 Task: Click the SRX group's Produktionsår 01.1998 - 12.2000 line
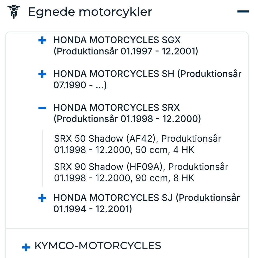point(127,119)
